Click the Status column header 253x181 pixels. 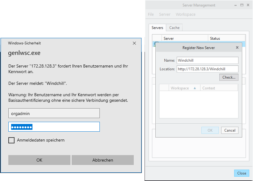point(226,38)
